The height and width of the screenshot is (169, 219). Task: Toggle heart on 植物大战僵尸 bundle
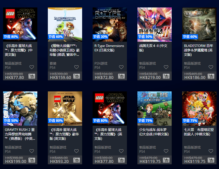77,67
